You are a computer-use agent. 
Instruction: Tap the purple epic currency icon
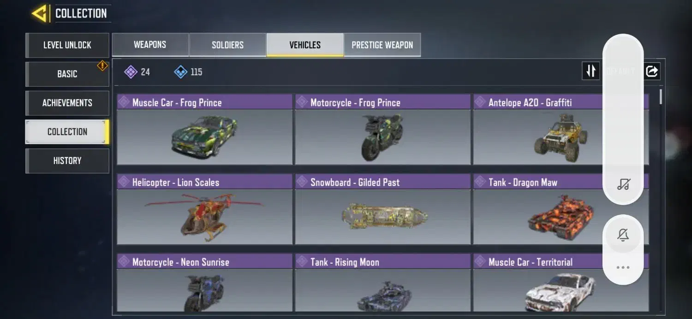[x=131, y=72]
